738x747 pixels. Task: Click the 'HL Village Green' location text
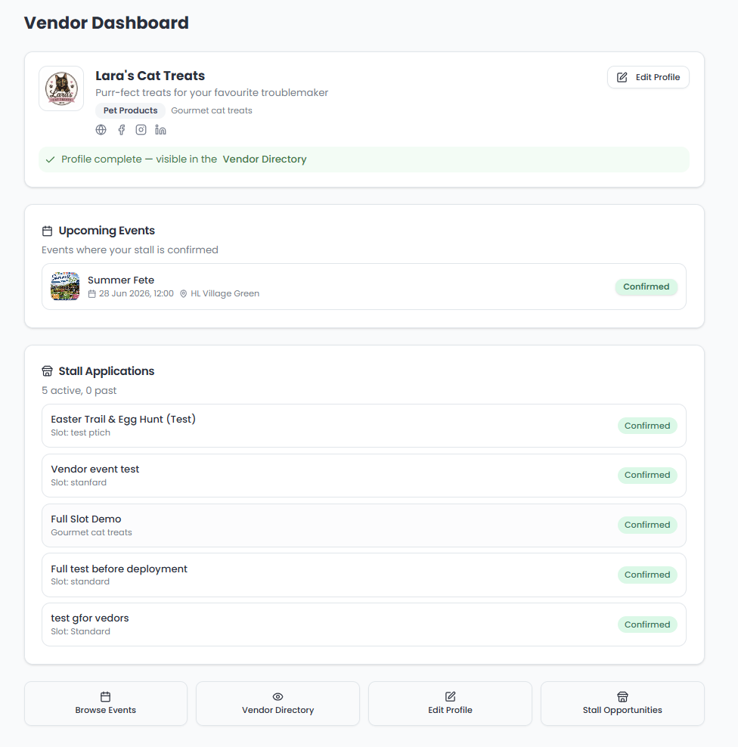225,293
